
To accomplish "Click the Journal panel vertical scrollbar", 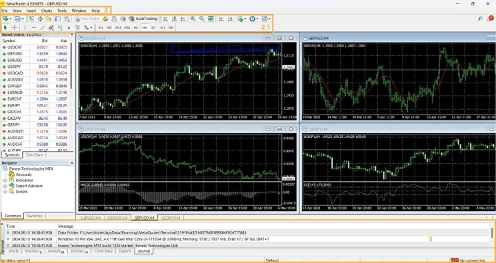I will 492,233.
